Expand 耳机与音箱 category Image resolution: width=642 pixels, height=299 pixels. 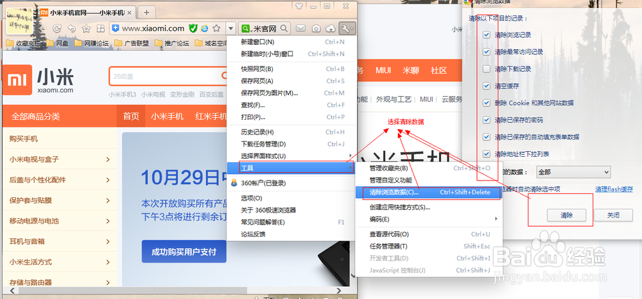pos(108,241)
